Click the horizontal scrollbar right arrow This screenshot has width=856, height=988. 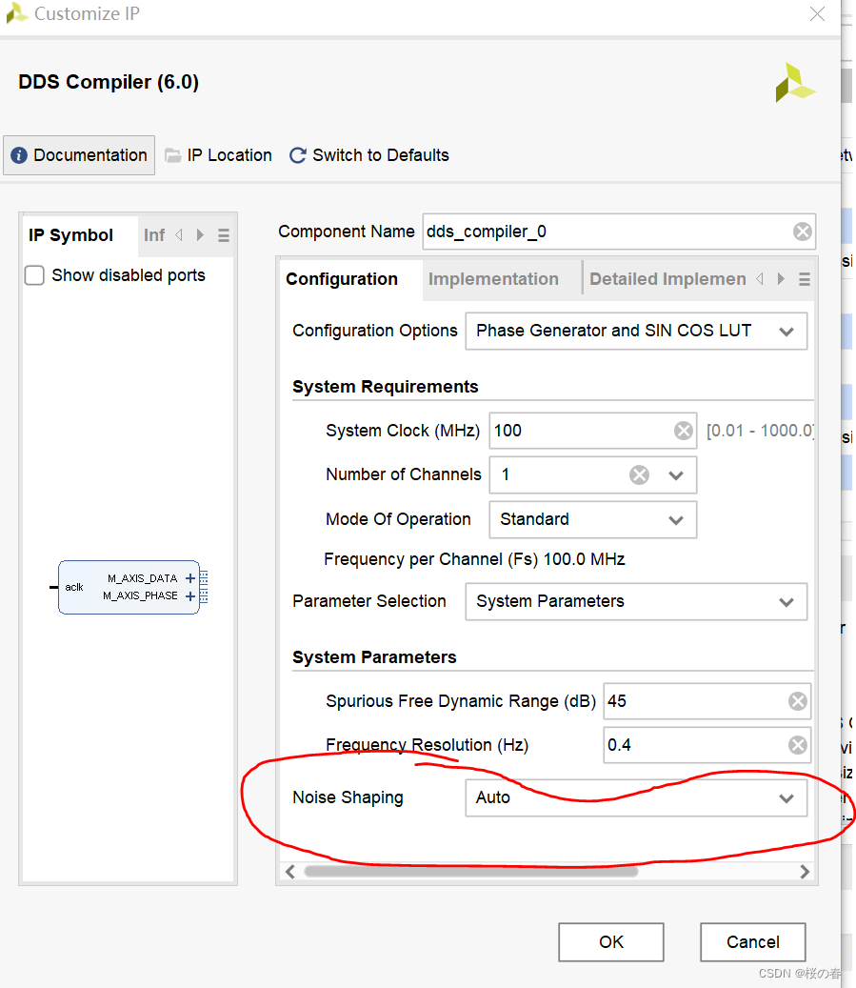(x=805, y=872)
